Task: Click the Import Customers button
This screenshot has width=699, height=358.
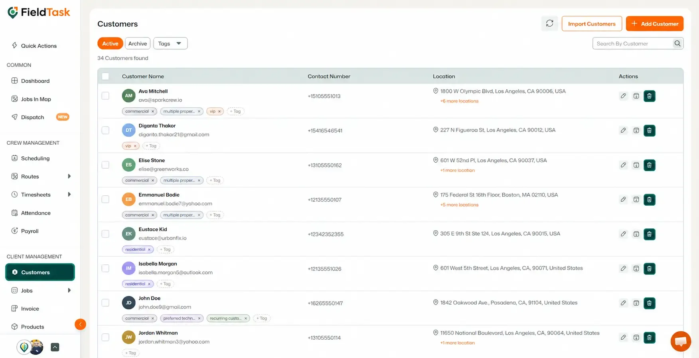Action: (x=592, y=24)
